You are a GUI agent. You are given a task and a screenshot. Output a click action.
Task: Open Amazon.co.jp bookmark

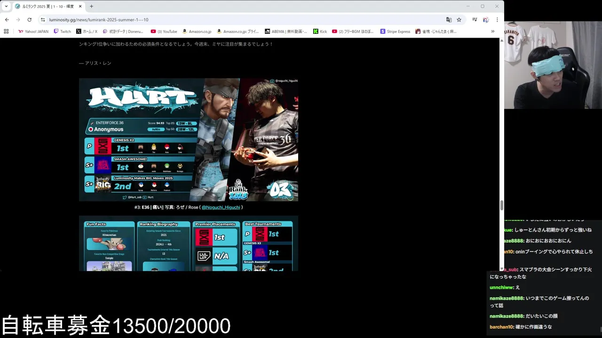click(197, 31)
